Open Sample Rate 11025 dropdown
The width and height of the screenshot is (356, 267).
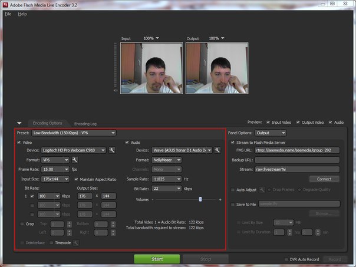(x=166, y=179)
